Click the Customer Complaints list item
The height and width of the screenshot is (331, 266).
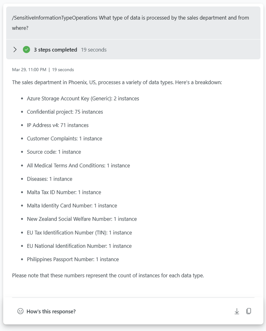coord(65,138)
